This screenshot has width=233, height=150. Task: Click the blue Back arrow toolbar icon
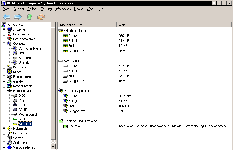point(6,17)
